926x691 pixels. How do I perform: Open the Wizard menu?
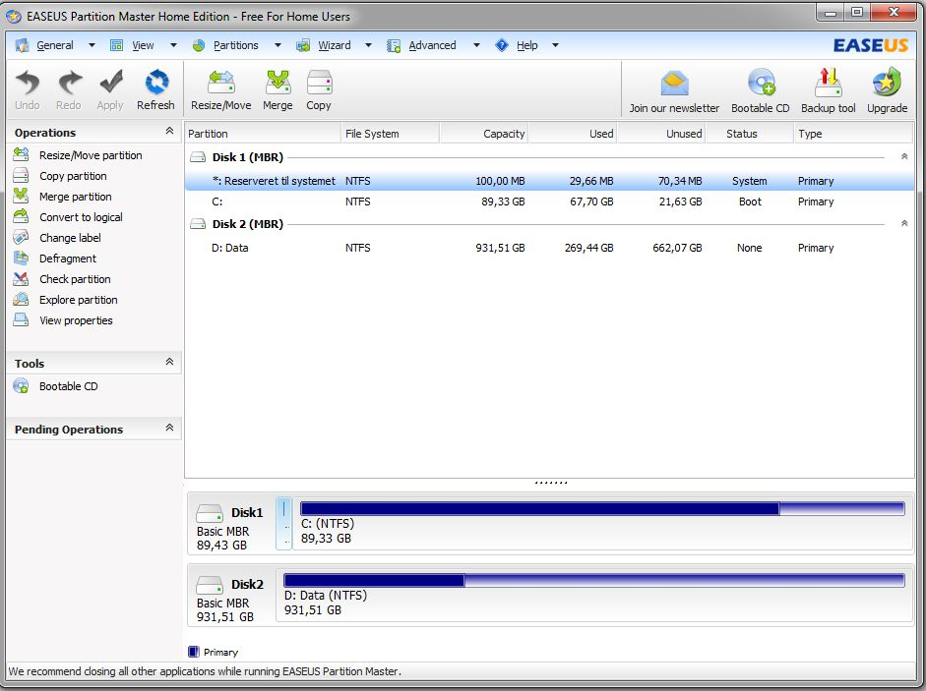point(335,45)
